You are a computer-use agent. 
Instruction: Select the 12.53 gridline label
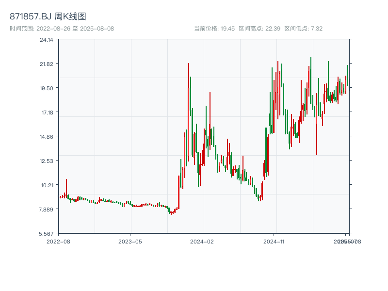[46, 161]
